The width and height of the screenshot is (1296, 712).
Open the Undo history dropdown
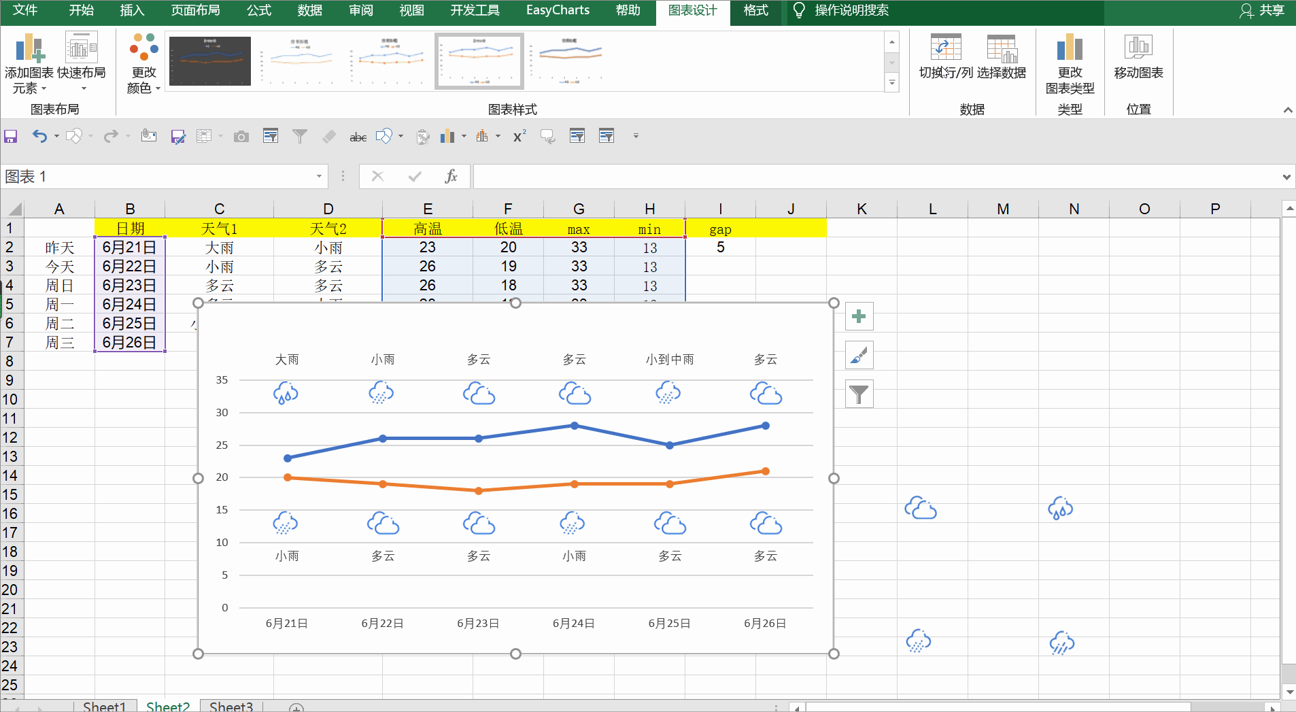56,137
